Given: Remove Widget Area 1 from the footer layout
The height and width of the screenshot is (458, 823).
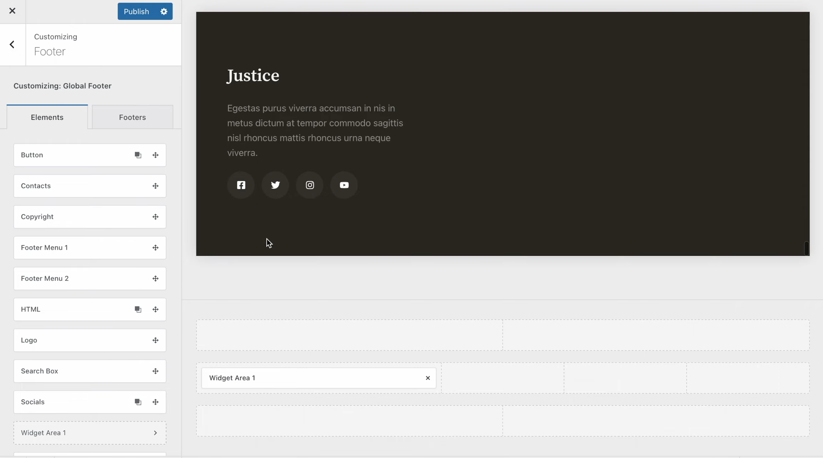Looking at the screenshot, I should pyautogui.click(x=427, y=378).
